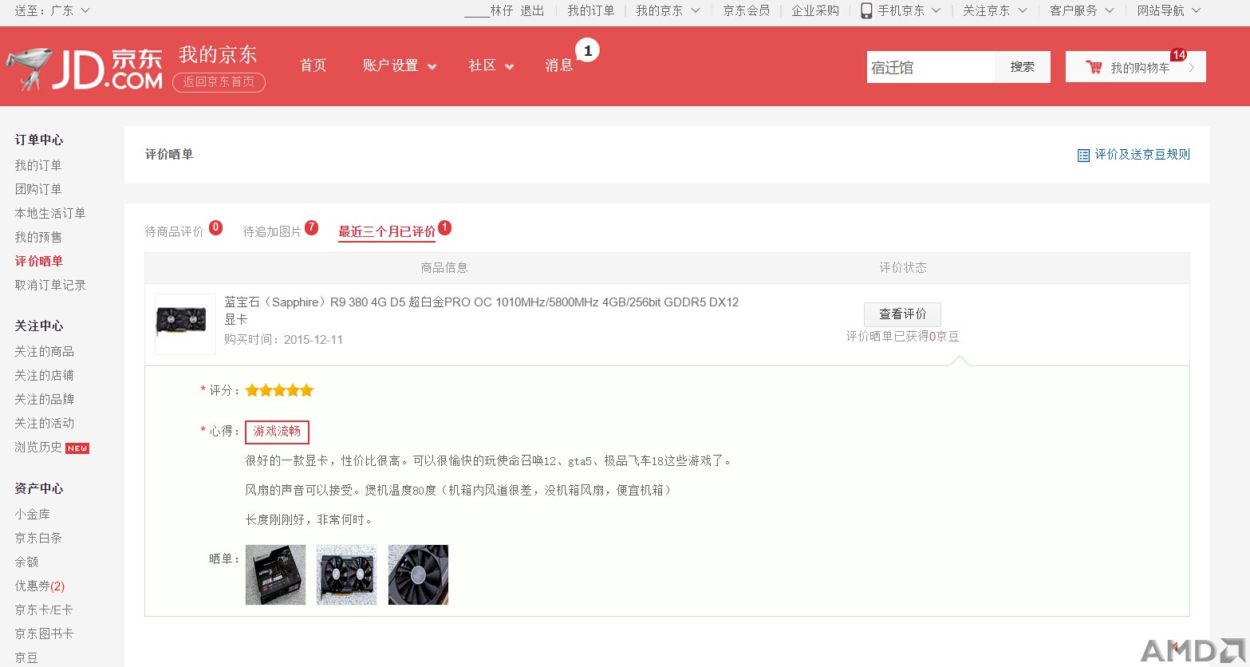Click the NEW badge next to 浏览历史
The image size is (1250, 667).
pos(77,448)
